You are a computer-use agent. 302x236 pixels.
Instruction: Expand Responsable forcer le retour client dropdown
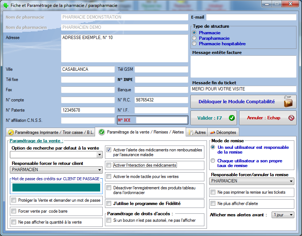point(99,170)
